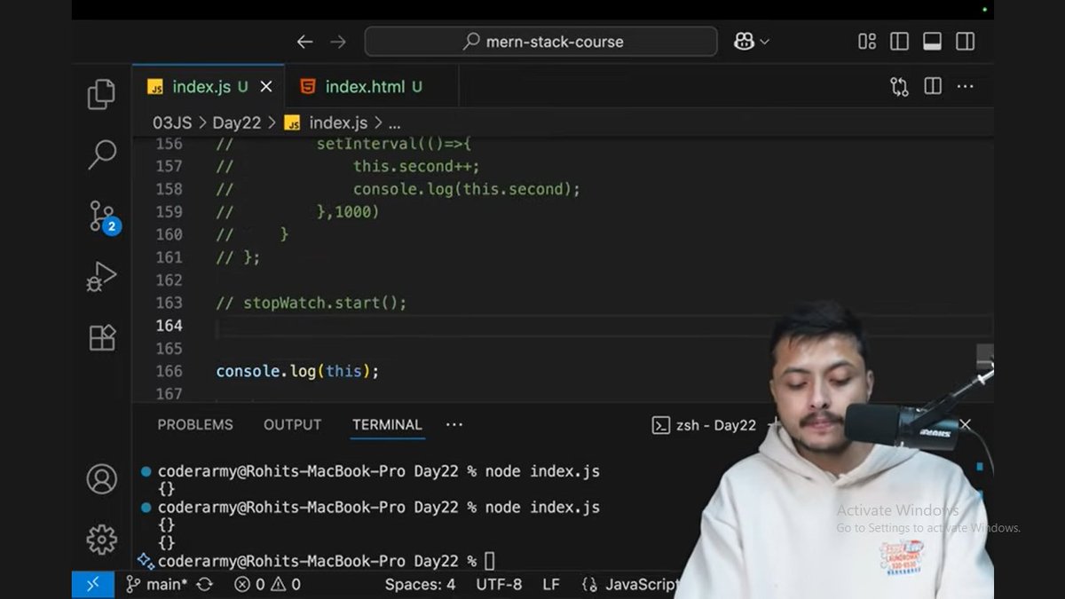Synchronize changes icon in status bar

(205, 584)
